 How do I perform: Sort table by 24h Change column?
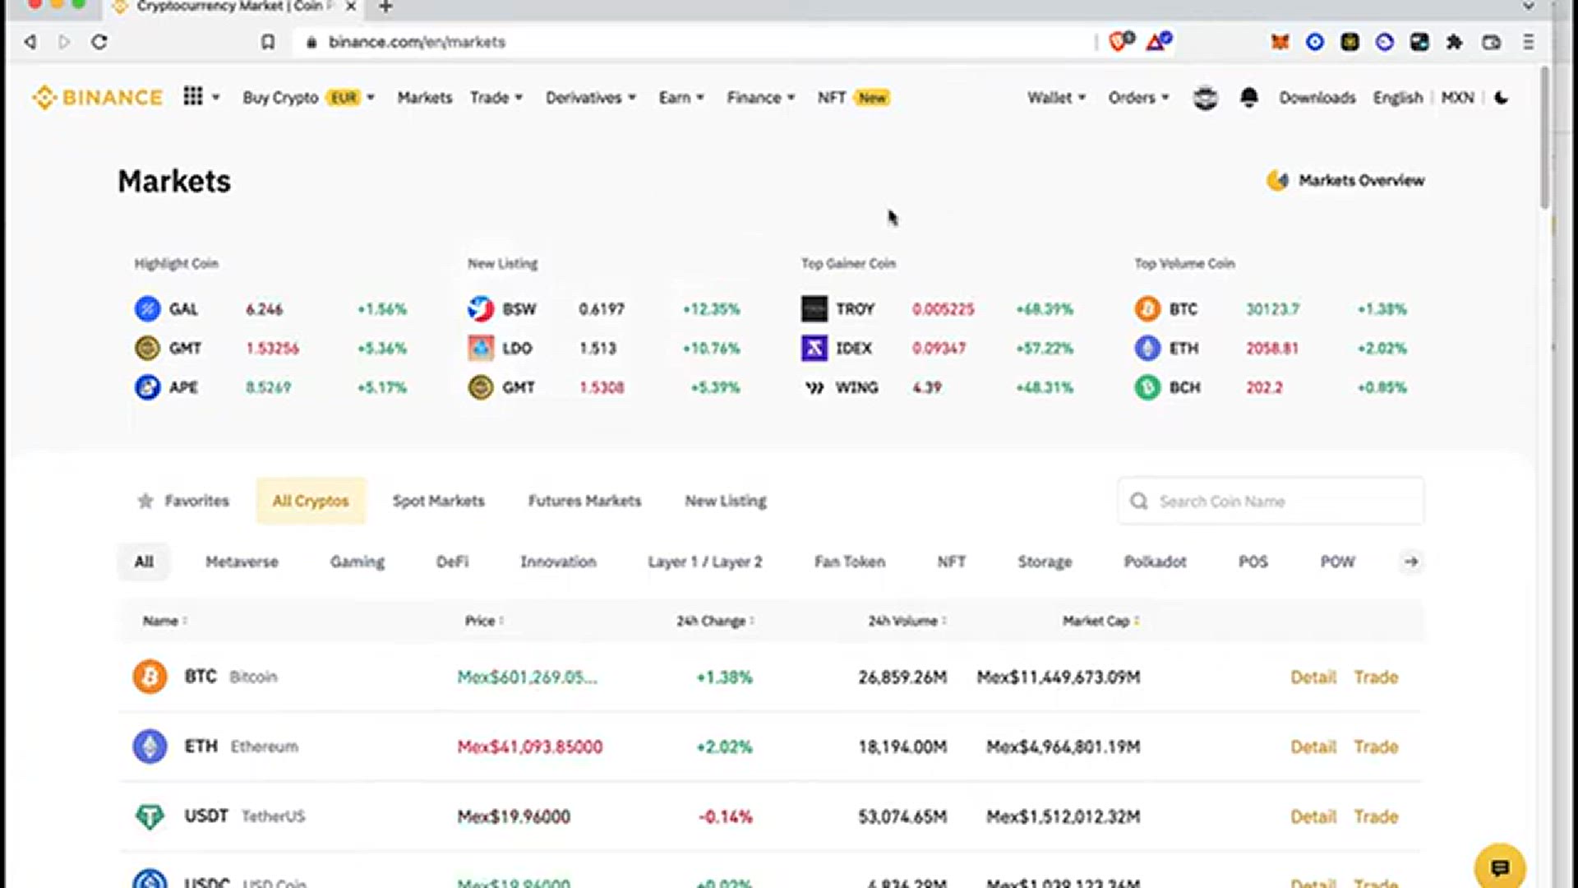pyautogui.click(x=715, y=621)
